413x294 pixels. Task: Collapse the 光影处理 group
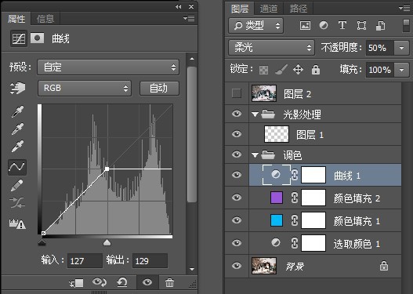(x=255, y=114)
